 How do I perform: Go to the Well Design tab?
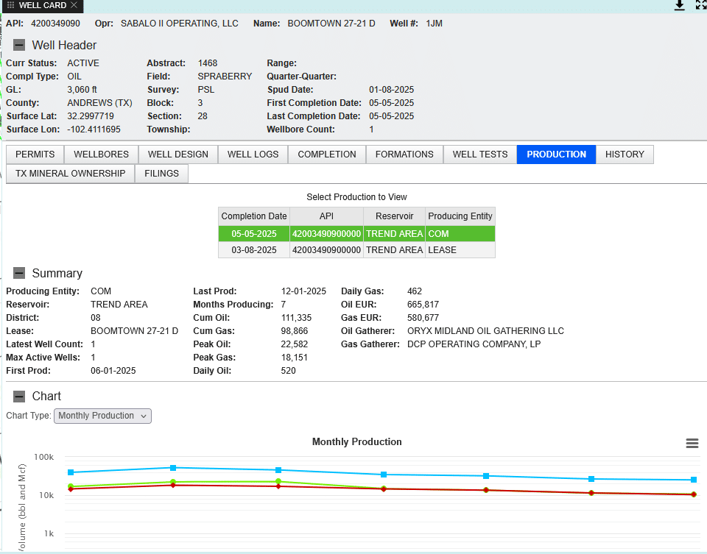coord(177,155)
